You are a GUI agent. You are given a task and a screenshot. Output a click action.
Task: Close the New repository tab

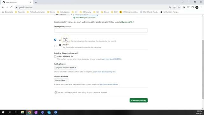pyautogui.click(x=31, y=2)
